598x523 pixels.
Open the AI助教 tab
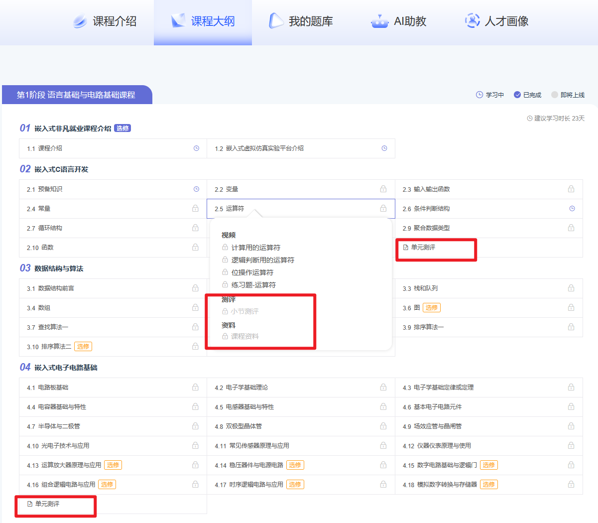point(399,21)
